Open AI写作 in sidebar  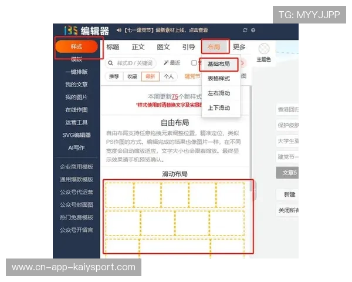point(76,147)
